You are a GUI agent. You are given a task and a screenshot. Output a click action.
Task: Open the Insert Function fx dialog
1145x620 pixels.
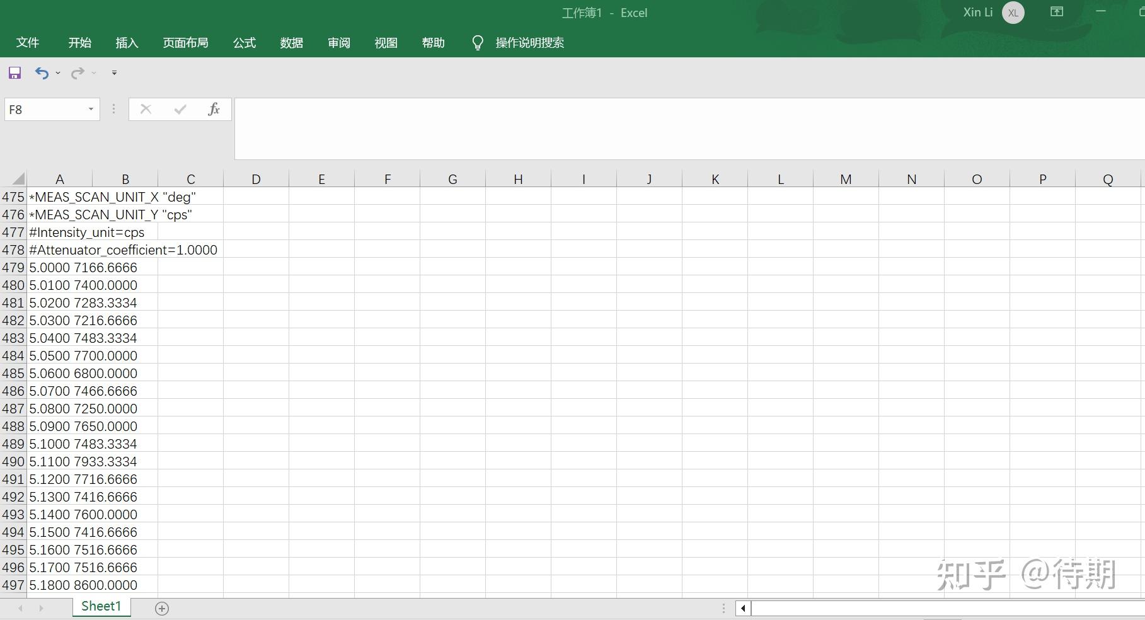tap(214, 108)
